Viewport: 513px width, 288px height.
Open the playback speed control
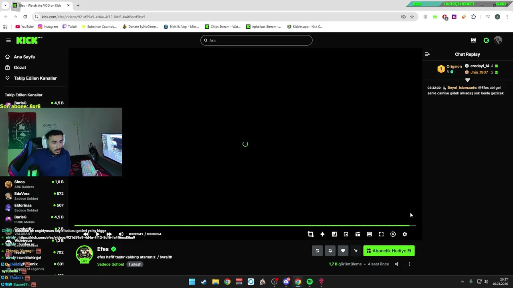[x=393, y=234]
